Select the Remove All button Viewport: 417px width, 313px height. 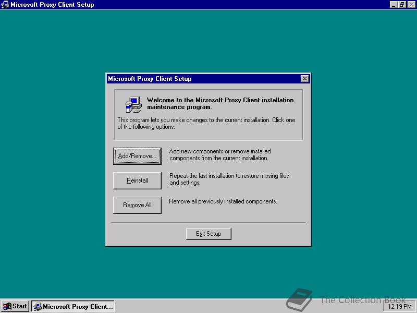point(137,205)
